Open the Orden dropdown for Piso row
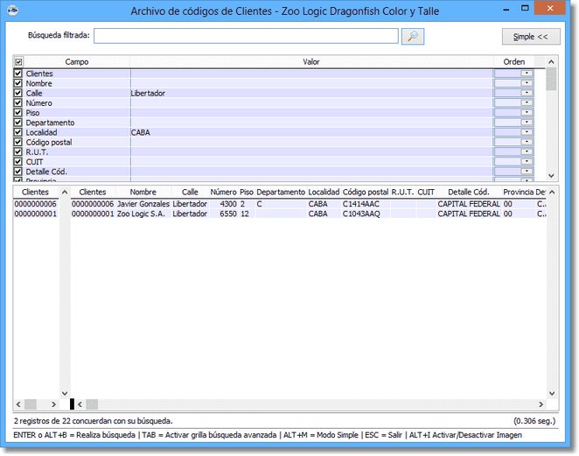This screenshot has width=579, height=456. [527, 112]
